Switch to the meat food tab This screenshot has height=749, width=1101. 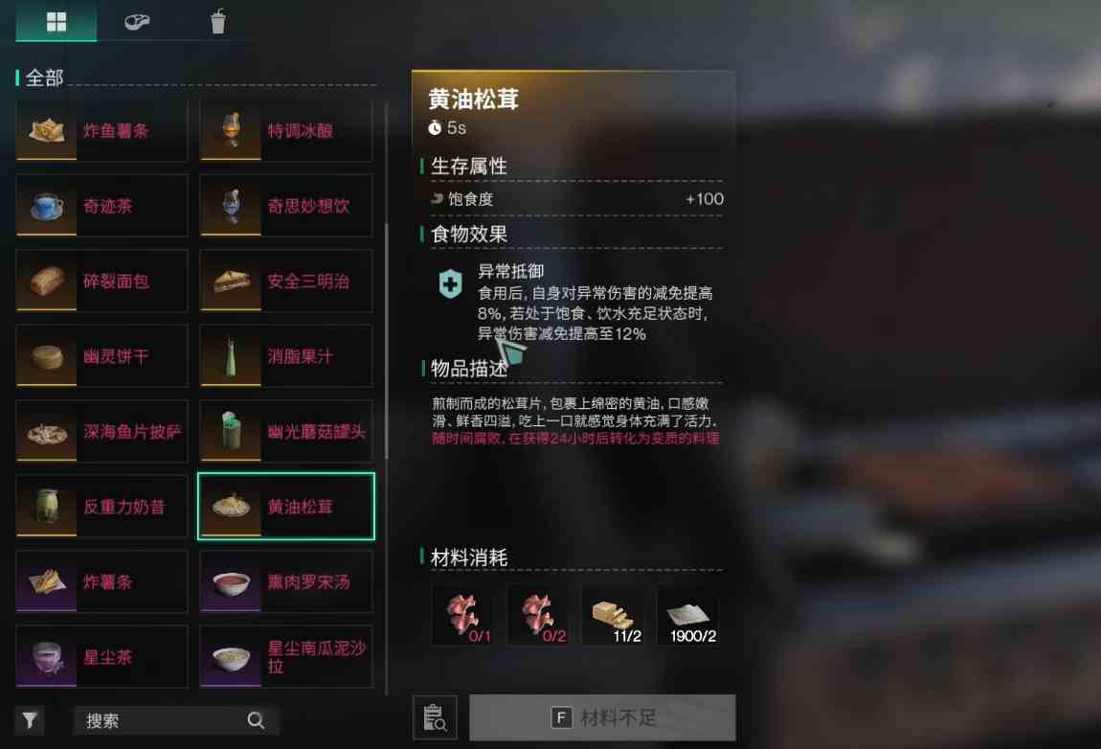[x=137, y=22]
